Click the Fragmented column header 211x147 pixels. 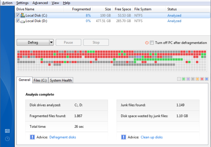[81, 9]
